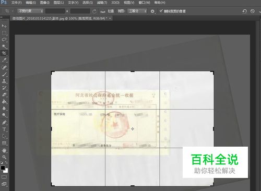Select the Eyedropper tool

tap(4, 60)
